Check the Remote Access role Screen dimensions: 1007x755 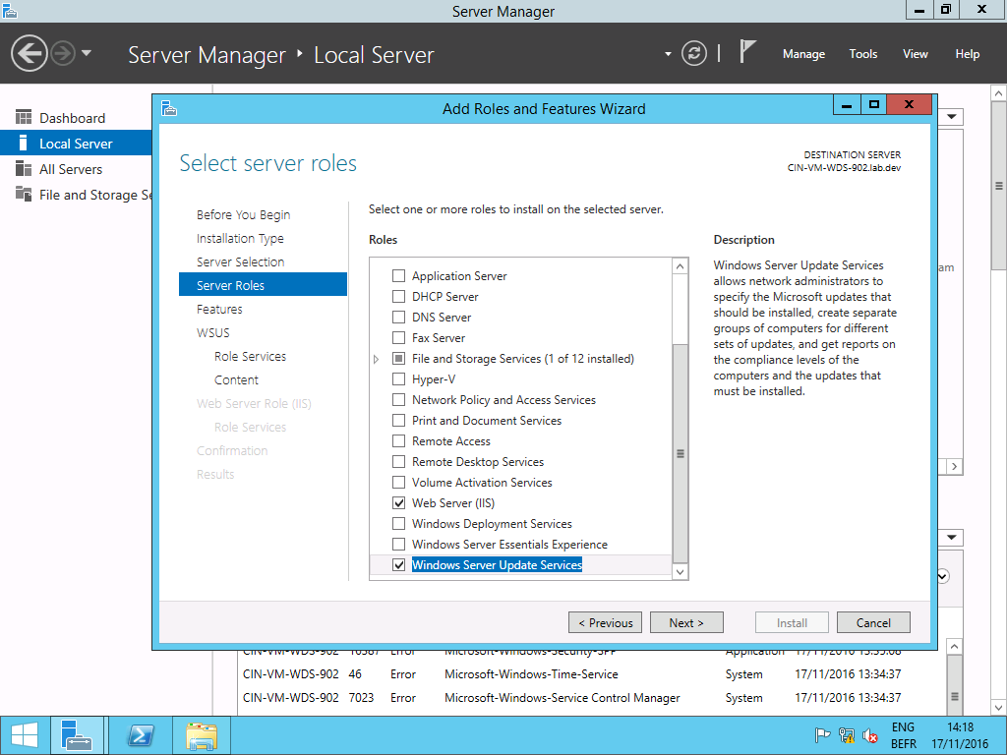coord(399,441)
